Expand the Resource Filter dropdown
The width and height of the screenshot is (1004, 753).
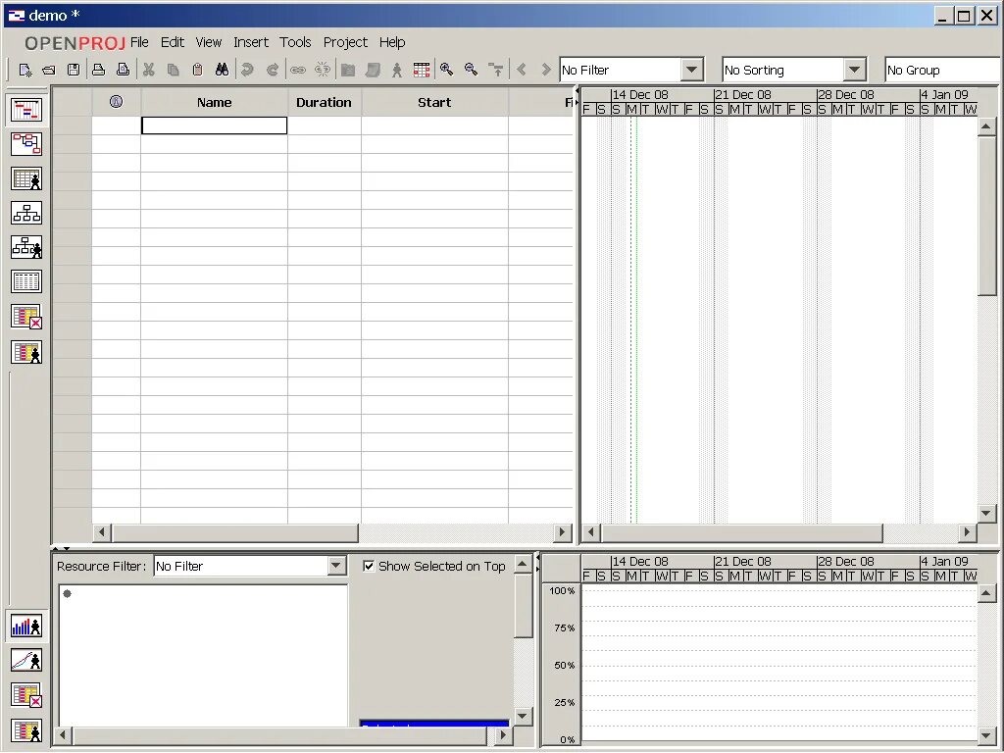point(336,566)
